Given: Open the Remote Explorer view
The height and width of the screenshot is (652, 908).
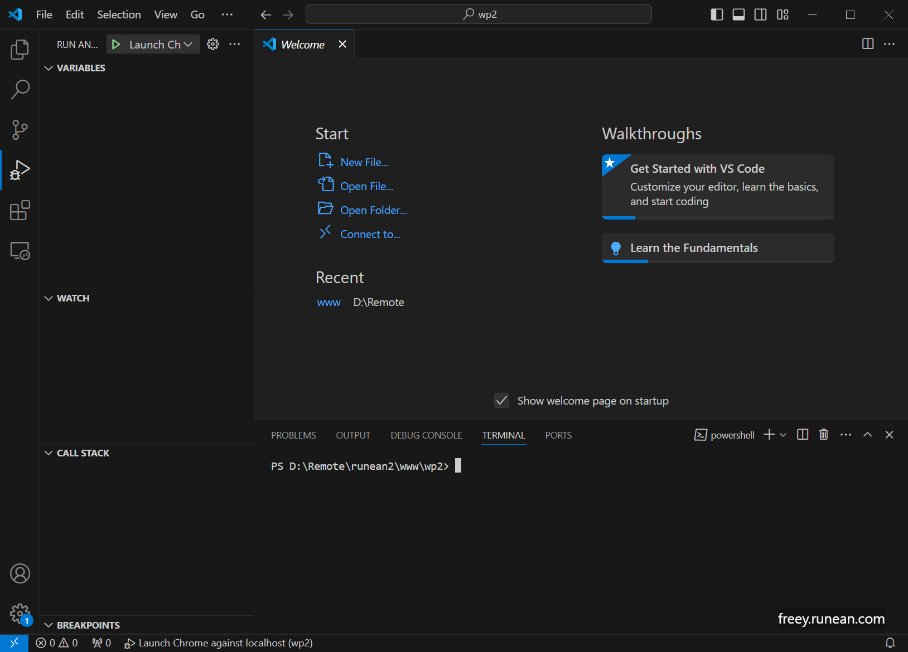Looking at the screenshot, I should click(x=20, y=251).
